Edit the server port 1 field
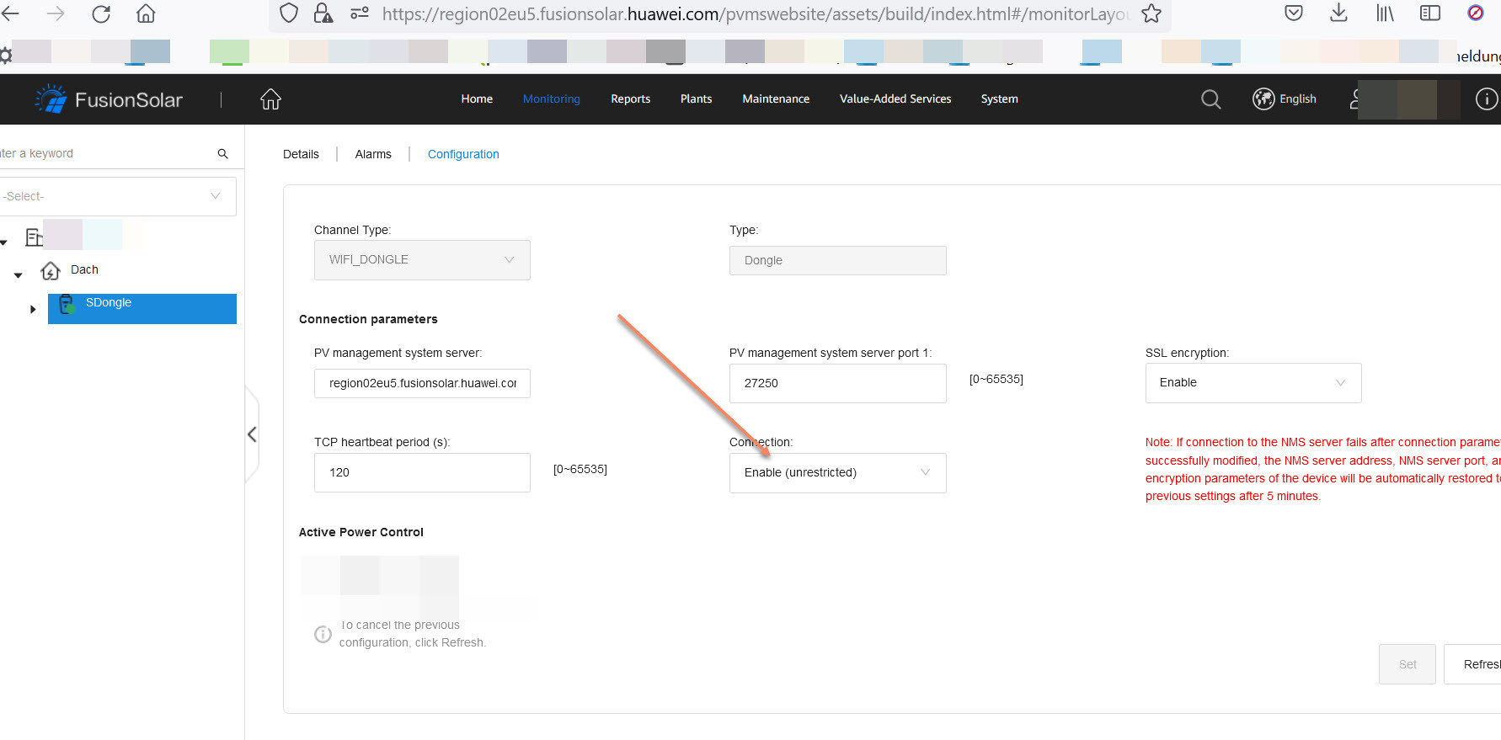This screenshot has width=1501, height=740. click(x=838, y=383)
